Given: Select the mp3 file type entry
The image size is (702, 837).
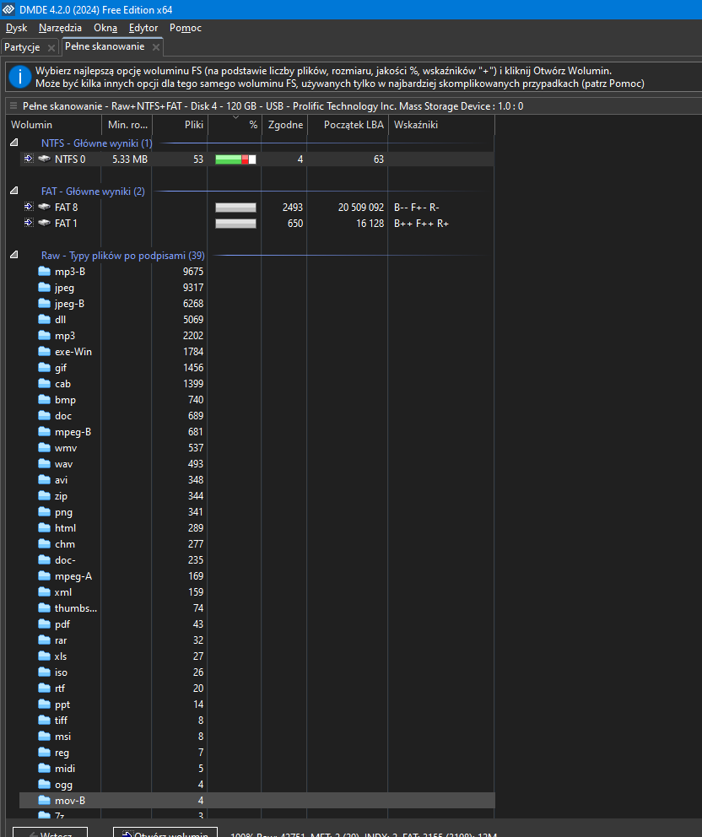Looking at the screenshot, I should coord(65,335).
